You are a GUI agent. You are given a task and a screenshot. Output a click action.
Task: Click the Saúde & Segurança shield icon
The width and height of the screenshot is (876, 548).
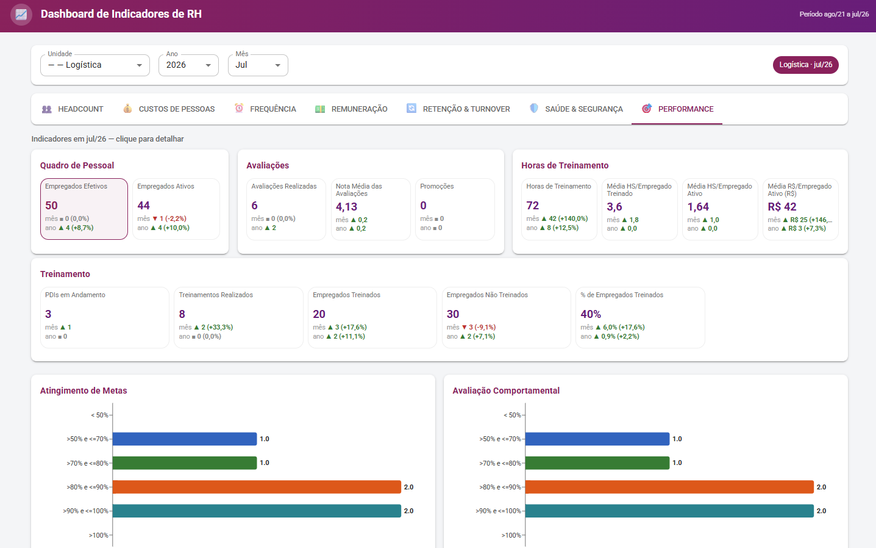coord(534,109)
